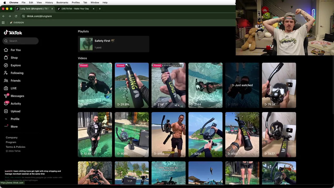Screen dimensions: 334x188
Task: Click the browser back arrow
Action: [x=3, y=16]
